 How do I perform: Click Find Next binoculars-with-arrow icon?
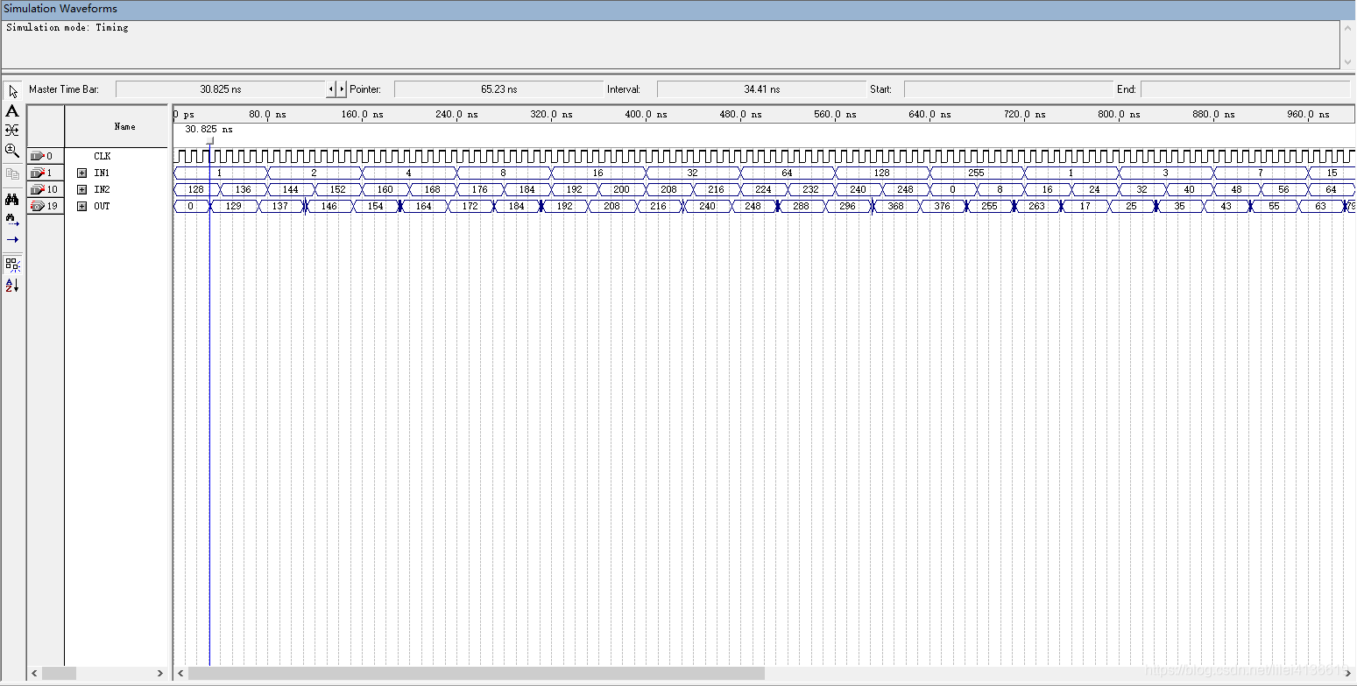coord(12,219)
